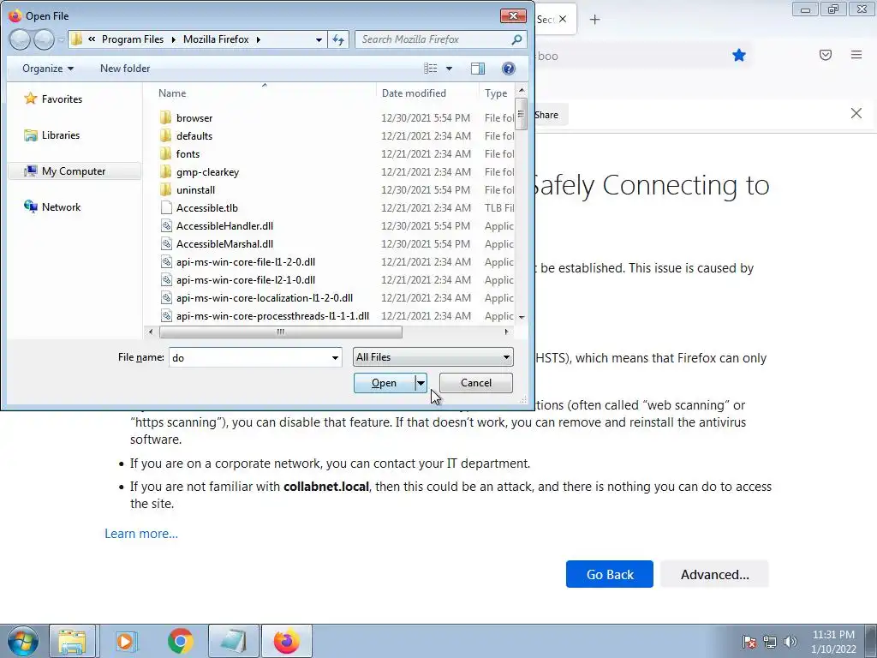Screen dimensions: 877x658
Task: Open a new tab with plus icon
Action: click(594, 20)
